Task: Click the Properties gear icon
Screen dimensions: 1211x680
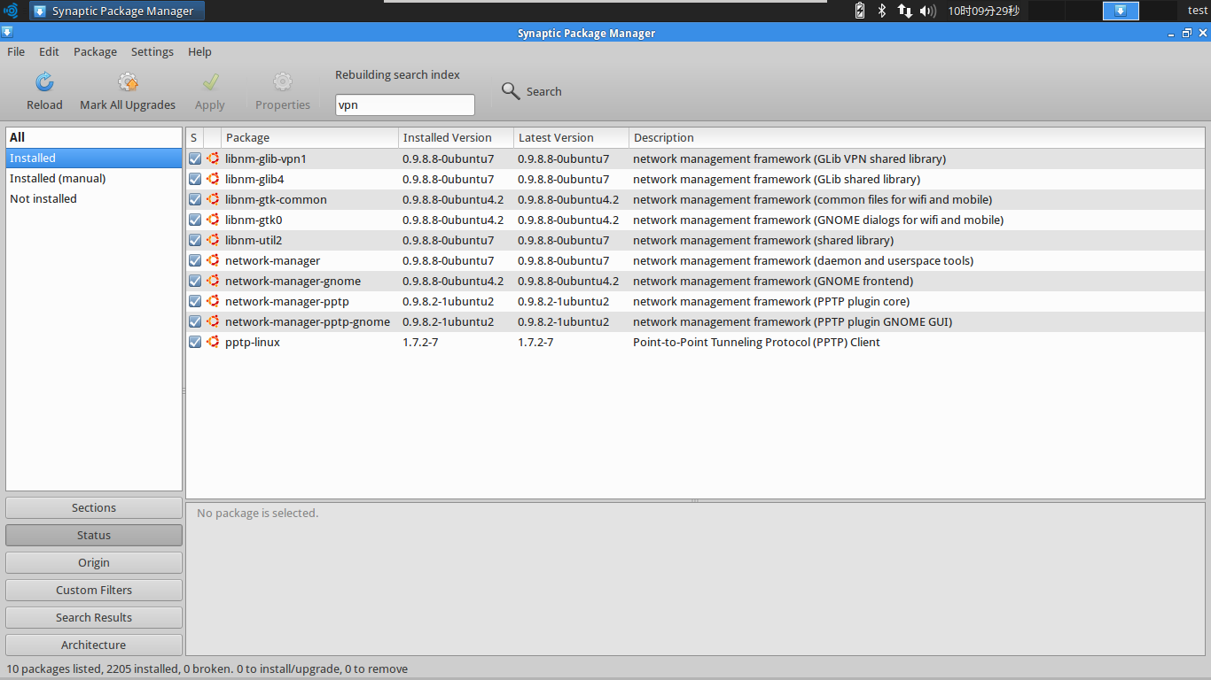Action: (x=283, y=82)
